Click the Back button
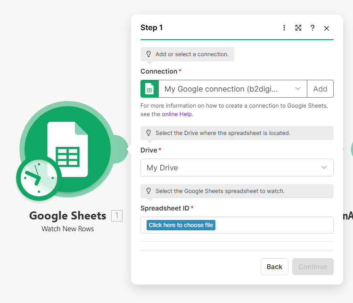Image resolution: width=353 pixels, height=303 pixels. pyautogui.click(x=274, y=267)
